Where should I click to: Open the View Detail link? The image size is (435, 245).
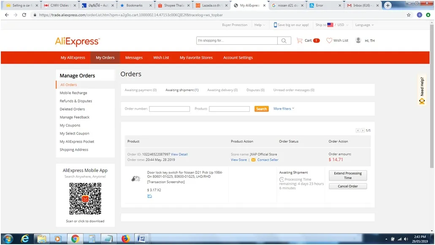click(x=179, y=154)
